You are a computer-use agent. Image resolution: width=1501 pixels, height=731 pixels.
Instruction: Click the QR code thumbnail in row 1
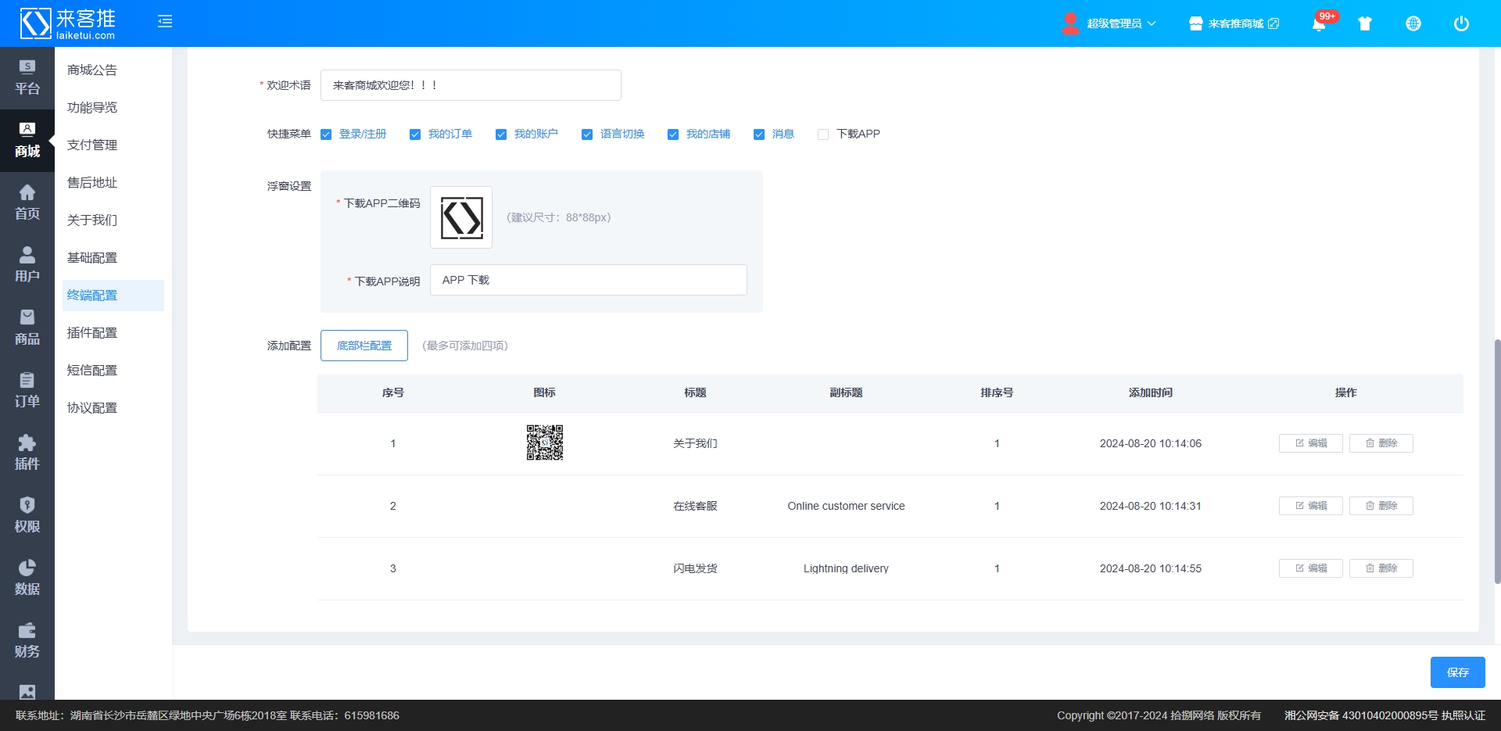click(x=545, y=443)
